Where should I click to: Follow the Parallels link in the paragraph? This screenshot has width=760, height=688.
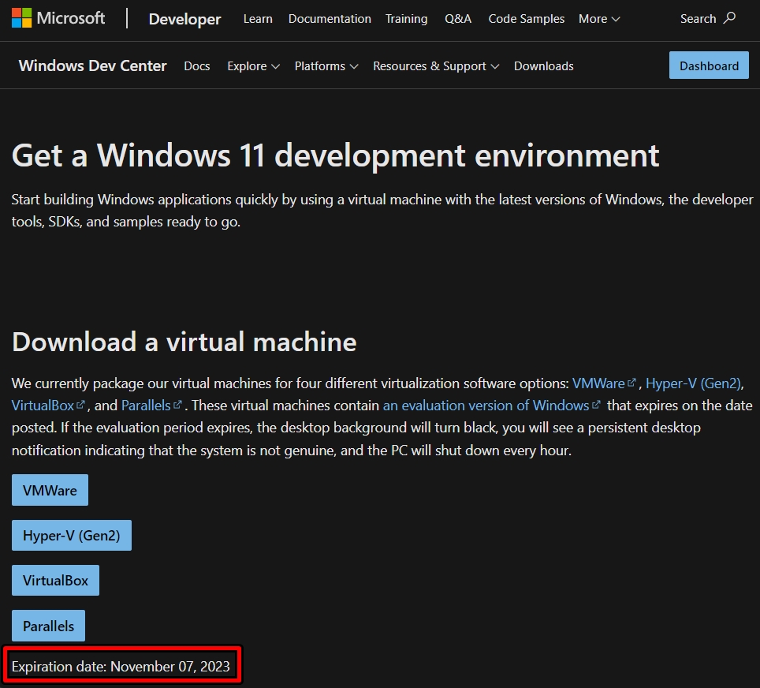click(x=151, y=405)
